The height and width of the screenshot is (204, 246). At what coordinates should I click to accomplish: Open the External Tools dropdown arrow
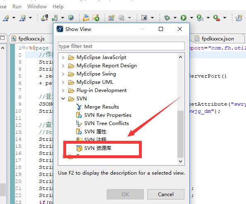click(x=225, y=18)
